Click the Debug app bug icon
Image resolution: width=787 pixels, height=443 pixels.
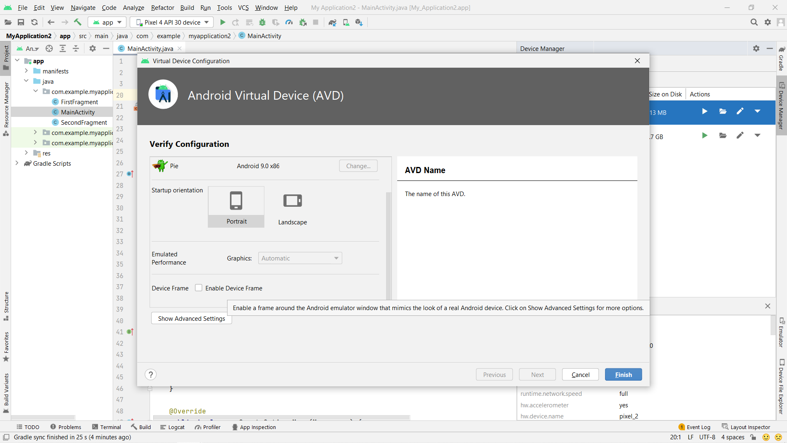tap(262, 22)
